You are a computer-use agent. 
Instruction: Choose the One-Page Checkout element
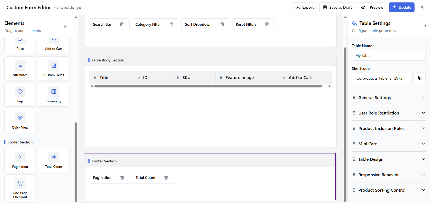(x=20, y=188)
